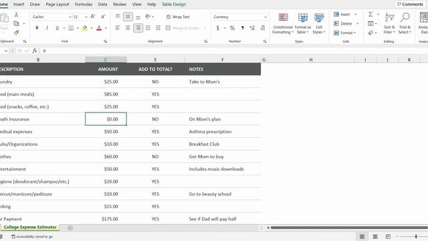This screenshot has width=428, height=241.
Task: Open the Insert tab
Action: point(19,5)
